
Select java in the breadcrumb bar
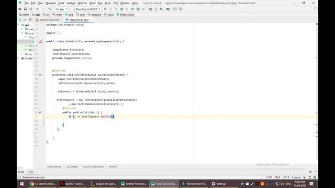(x=69, y=15)
